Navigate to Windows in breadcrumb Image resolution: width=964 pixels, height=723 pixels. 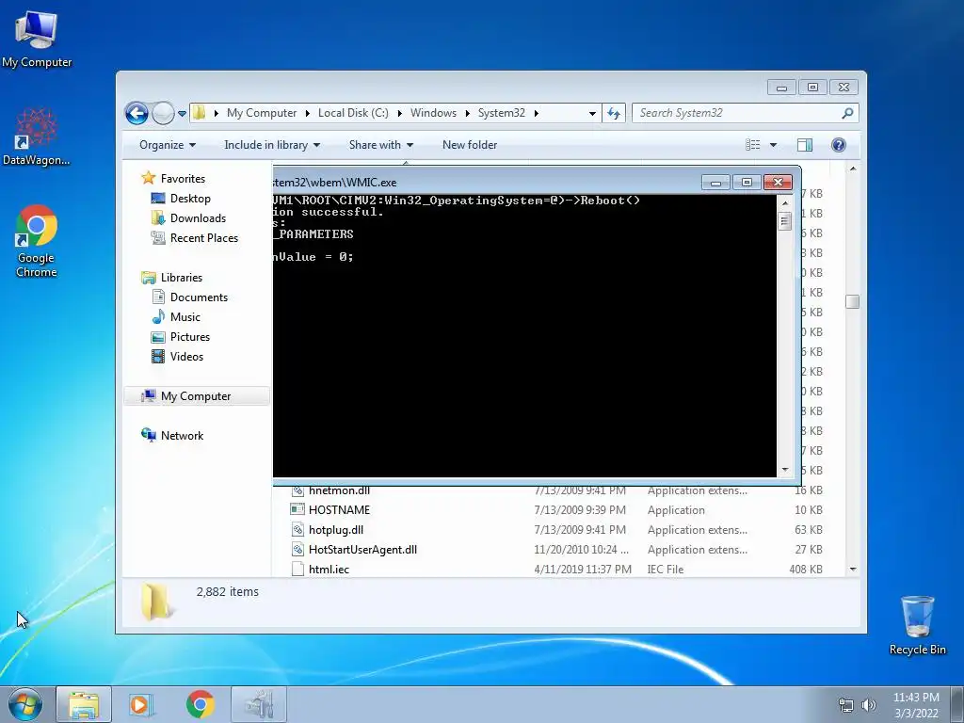(433, 113)
